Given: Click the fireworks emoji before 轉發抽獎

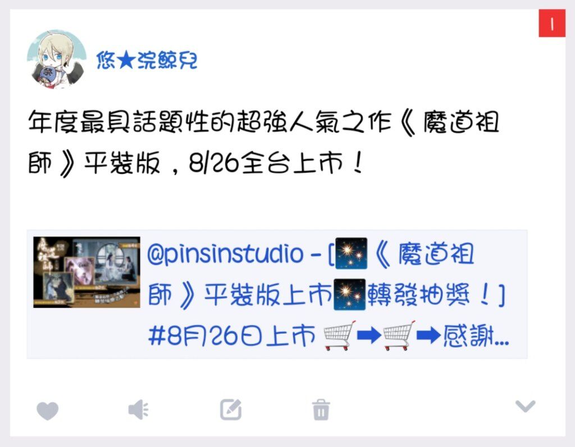Looking at the screenshot, I should (349, 295).
